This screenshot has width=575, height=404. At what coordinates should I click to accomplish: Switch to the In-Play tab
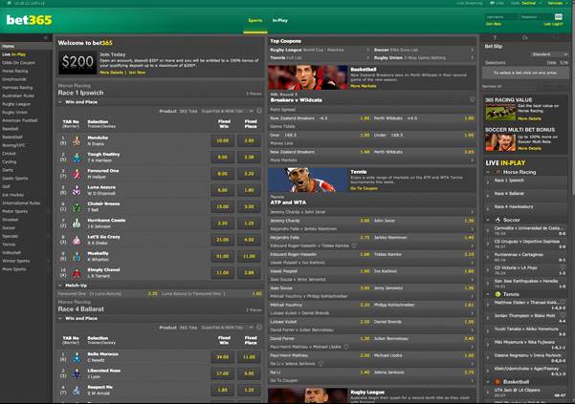(x=279, y=20)
